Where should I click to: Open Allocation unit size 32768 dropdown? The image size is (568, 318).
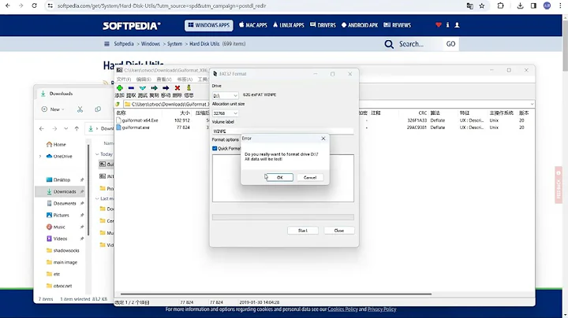pyautogui.click(x=226, y=113)
